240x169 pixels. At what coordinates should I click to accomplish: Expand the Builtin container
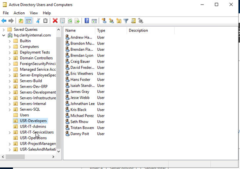pos(10,41)
